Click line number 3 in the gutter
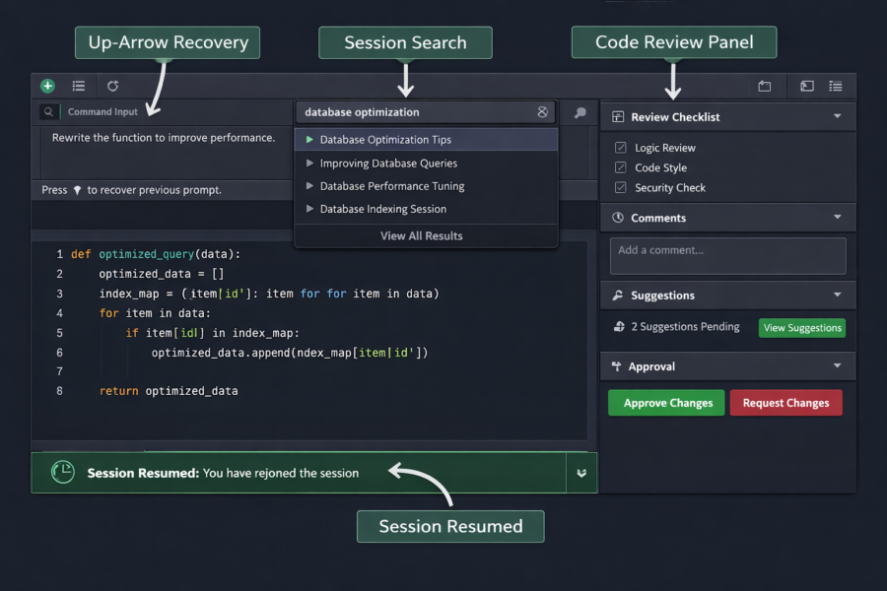The height and width of the screenshot is (591, 887). click(x=59, y=294)
